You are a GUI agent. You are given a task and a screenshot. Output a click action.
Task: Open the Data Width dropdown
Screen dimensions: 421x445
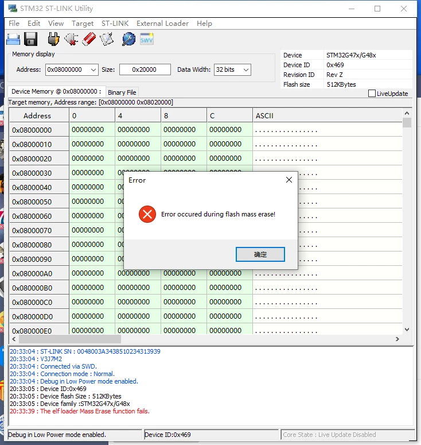(246, 70)
